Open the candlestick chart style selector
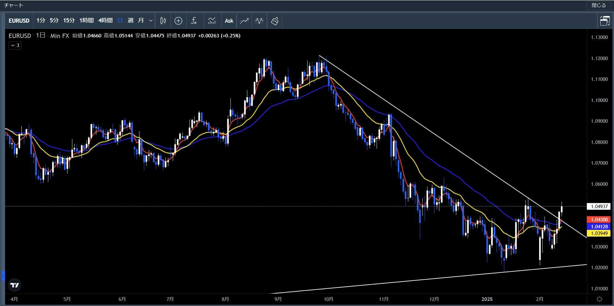614x306 pixels. click(x=163, y=21)
